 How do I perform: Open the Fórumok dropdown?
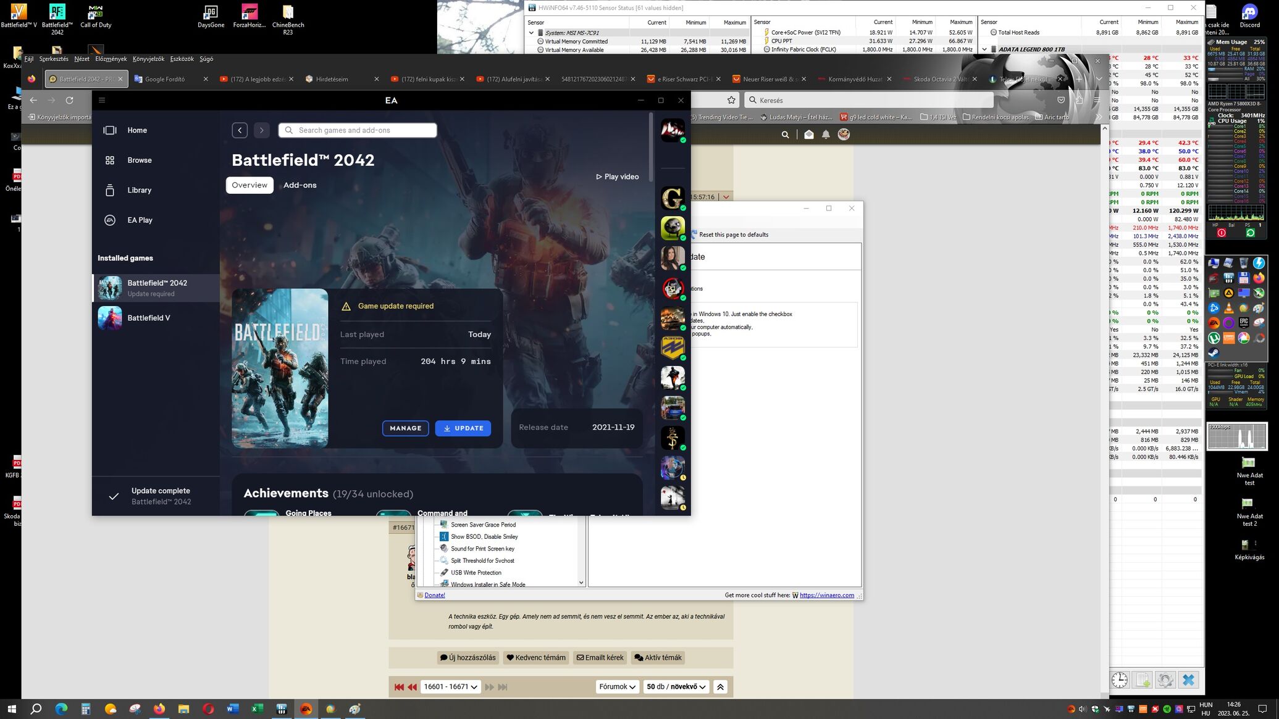617,687
